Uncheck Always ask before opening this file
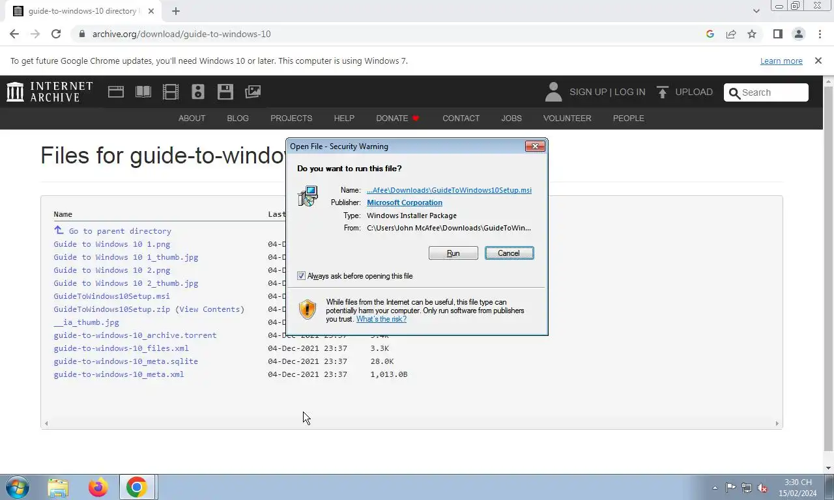The height and width of the screenshot is (500, 834). pos(301,276)
